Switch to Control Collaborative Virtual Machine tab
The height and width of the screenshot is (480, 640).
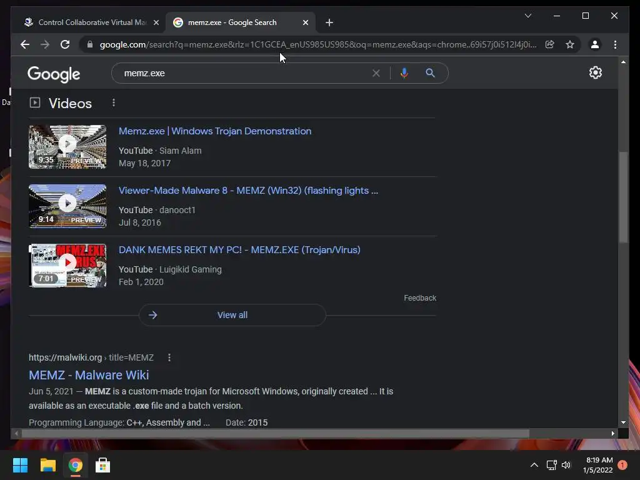click(x=87, y=22)
